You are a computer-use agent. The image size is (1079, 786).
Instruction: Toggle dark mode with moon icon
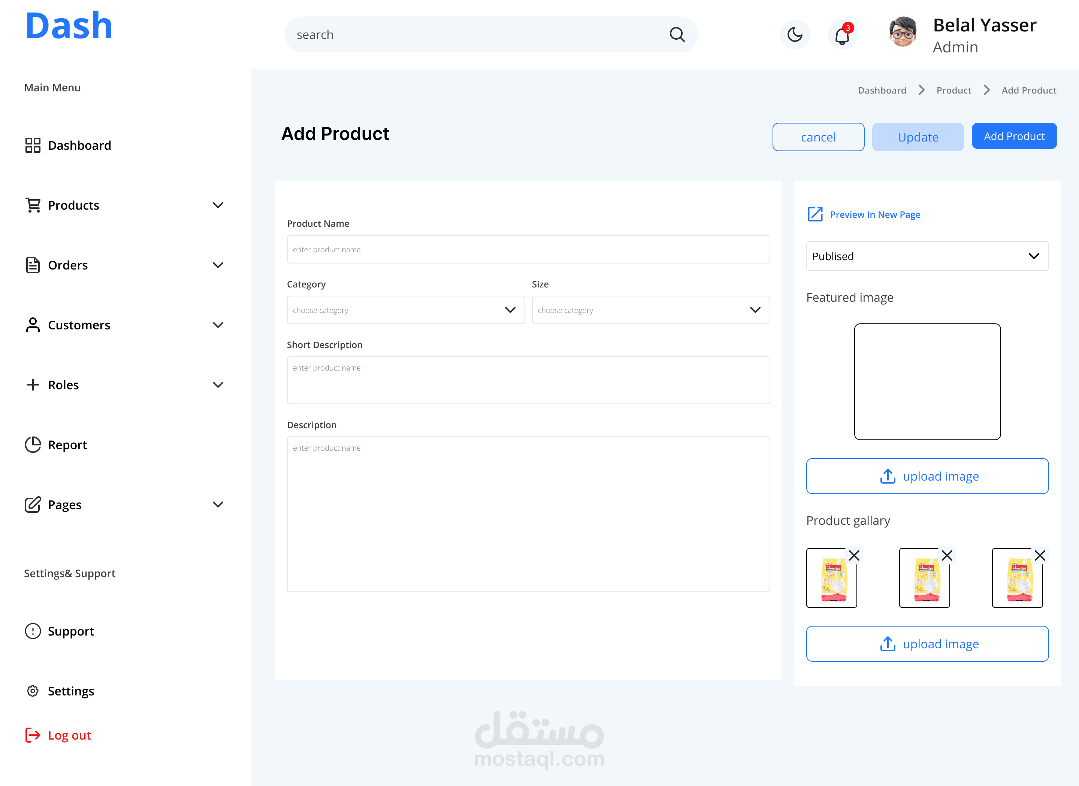[x=795, y=35]
